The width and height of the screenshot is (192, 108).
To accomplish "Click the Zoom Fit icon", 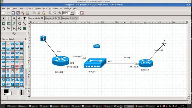I will 55,13.
